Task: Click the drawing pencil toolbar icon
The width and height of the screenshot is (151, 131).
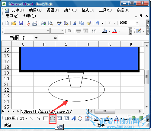Action: coord(139,31)
